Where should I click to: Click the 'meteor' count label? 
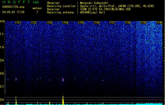[37, 8]
